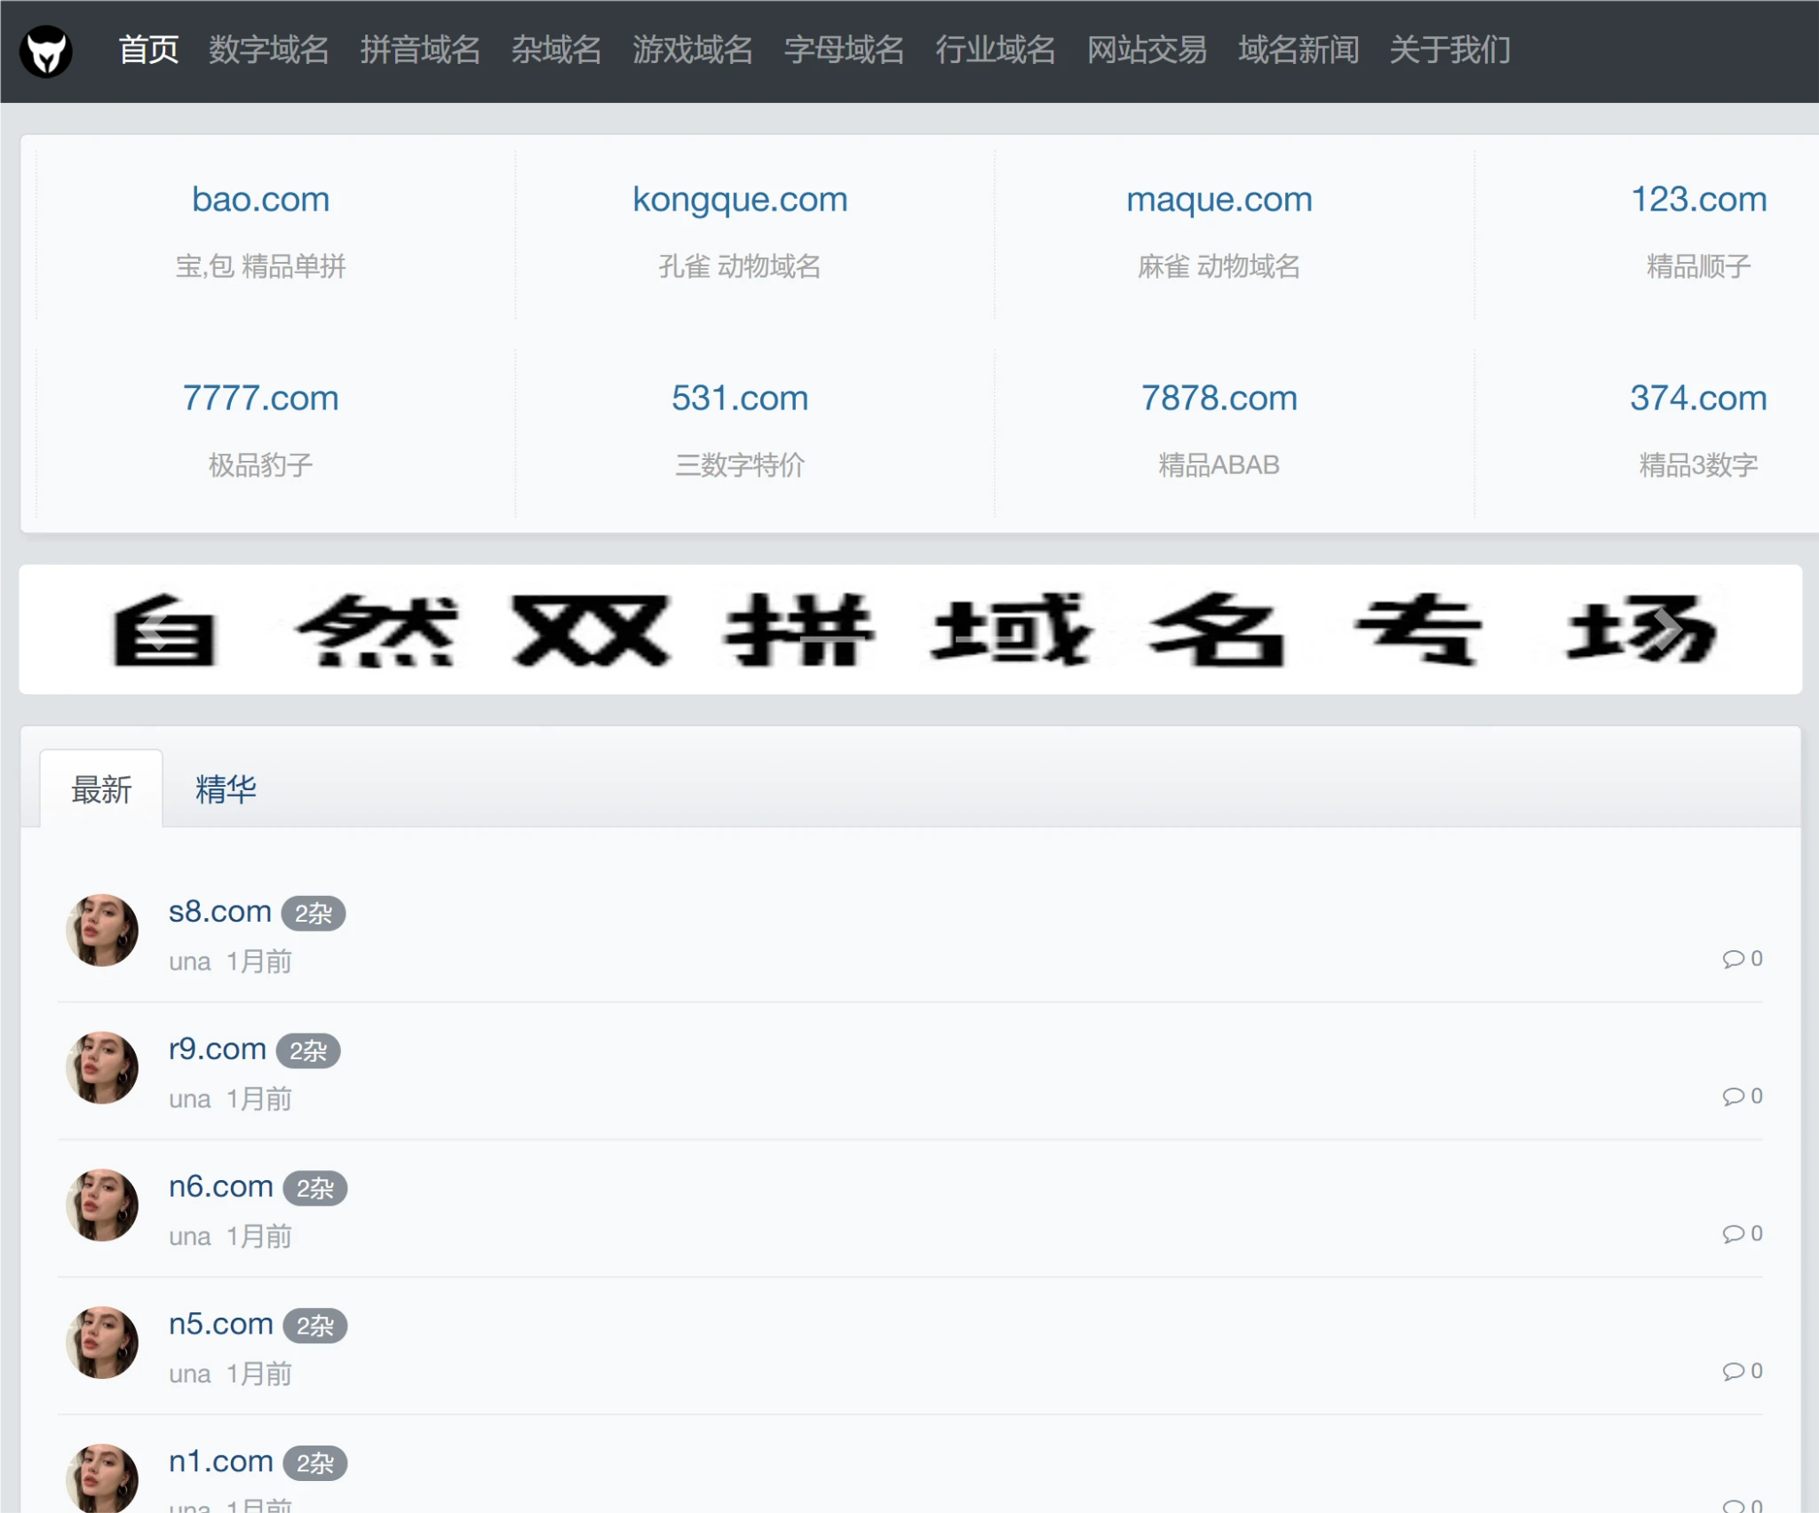Image resolution: width=1819 pixels, height=1513 pixels.
Task: Go to 拼音域名 menu item
Action: point(420,51)
